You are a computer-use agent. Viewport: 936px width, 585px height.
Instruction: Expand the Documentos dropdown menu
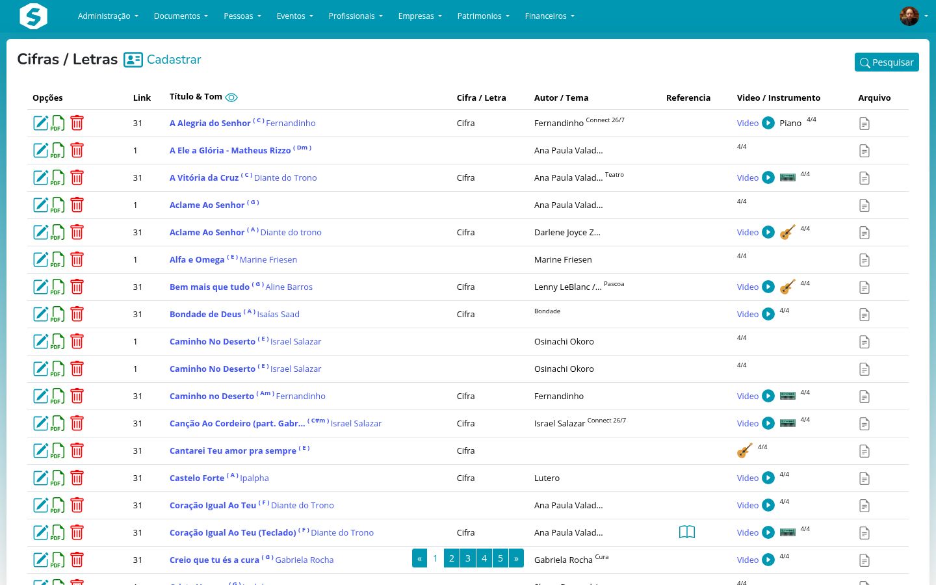click(181, 16)
